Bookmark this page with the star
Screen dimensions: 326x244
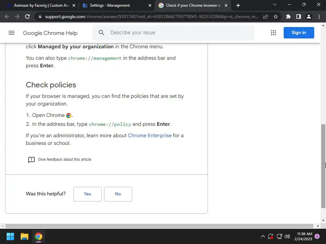coord(276,17)
